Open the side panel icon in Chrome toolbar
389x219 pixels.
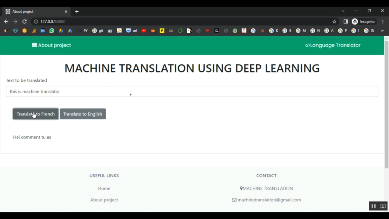345,22
